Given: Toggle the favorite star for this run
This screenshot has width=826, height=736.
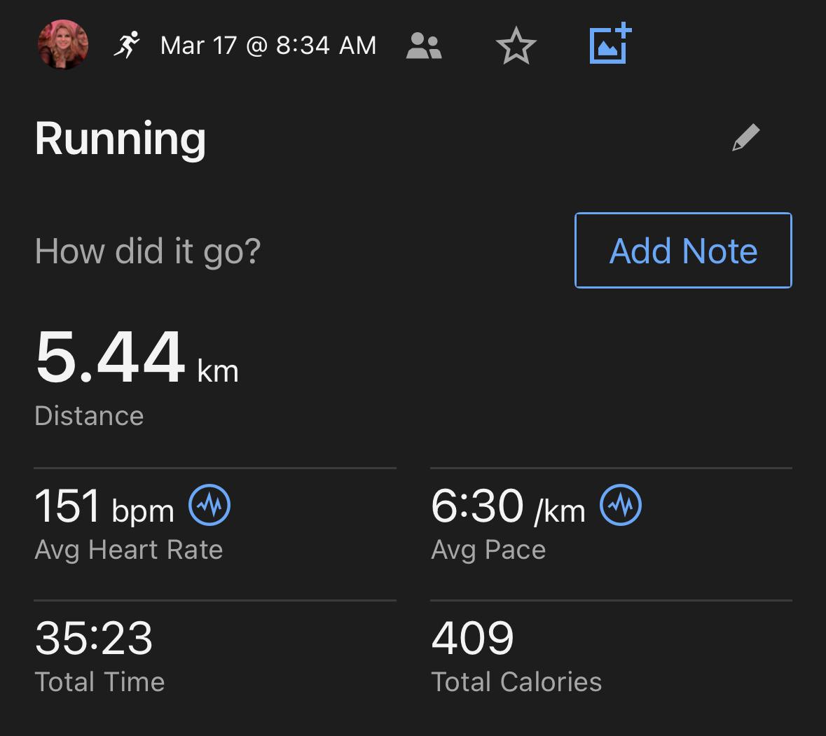Looking at the screenshot, I should coord(516,46).
